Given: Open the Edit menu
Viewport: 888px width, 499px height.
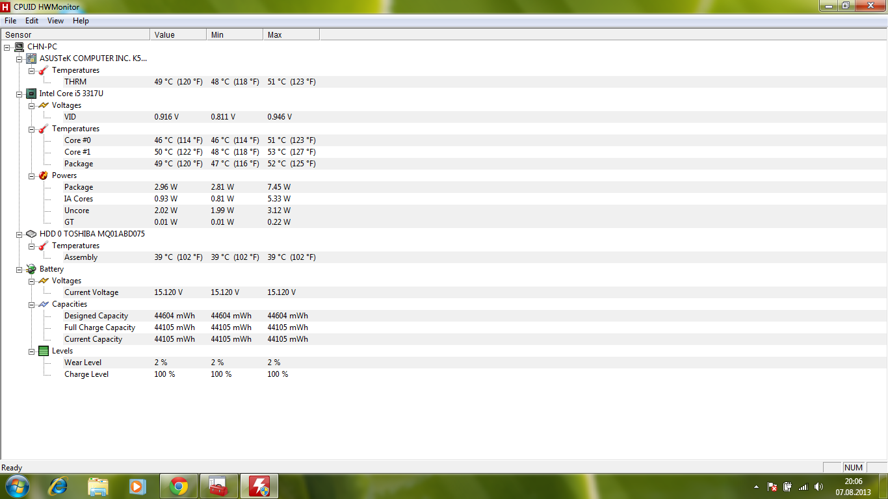Looking at the screenshot, I should (x=32, y=21).
